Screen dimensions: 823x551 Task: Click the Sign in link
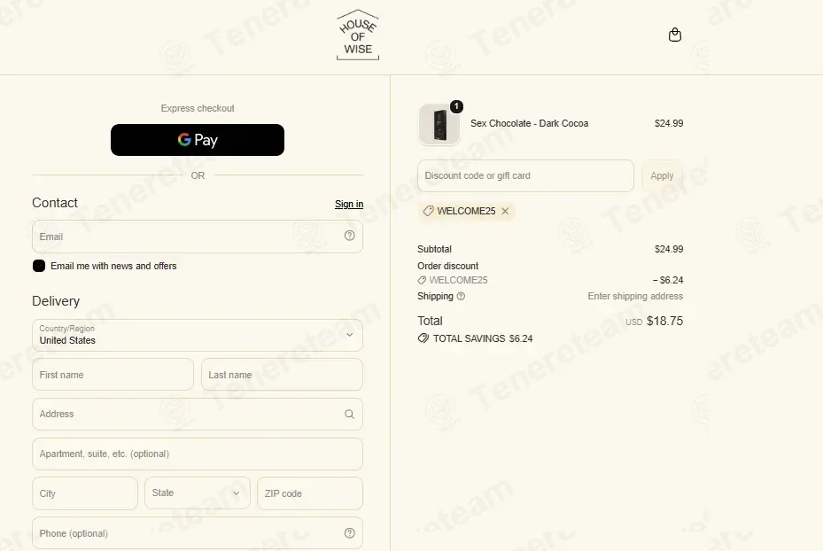pyautogui.click(x=349, y=204)
